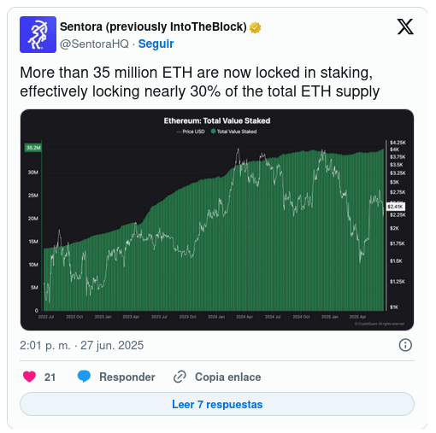The width and height of the screenshot is (436, 433).
Task: Click the tweet text about 35 million ETH
Action: tap(199, 82)
